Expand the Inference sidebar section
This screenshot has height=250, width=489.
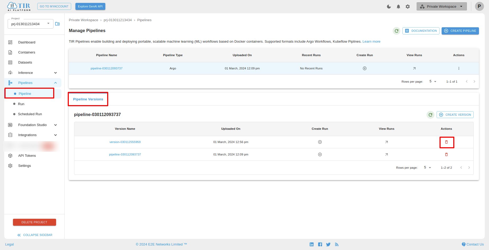coord(56,73)
